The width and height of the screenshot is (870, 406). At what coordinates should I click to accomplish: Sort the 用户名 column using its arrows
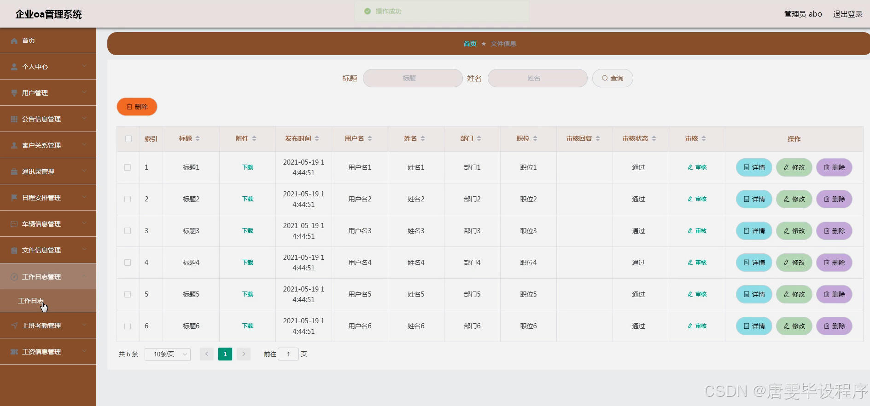(x=370, y=138)
